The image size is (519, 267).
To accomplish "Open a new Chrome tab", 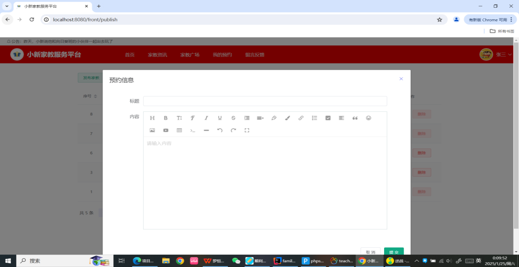I will (x=99, y=6).
